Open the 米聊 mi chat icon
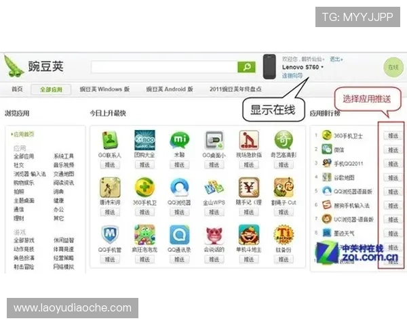Image resolution: width=407 pixels, height=325 pixels. click(179, 140)
